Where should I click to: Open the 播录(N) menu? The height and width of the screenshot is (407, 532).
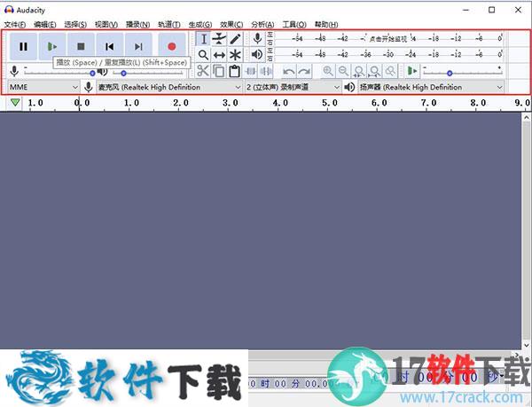(137, 25)
